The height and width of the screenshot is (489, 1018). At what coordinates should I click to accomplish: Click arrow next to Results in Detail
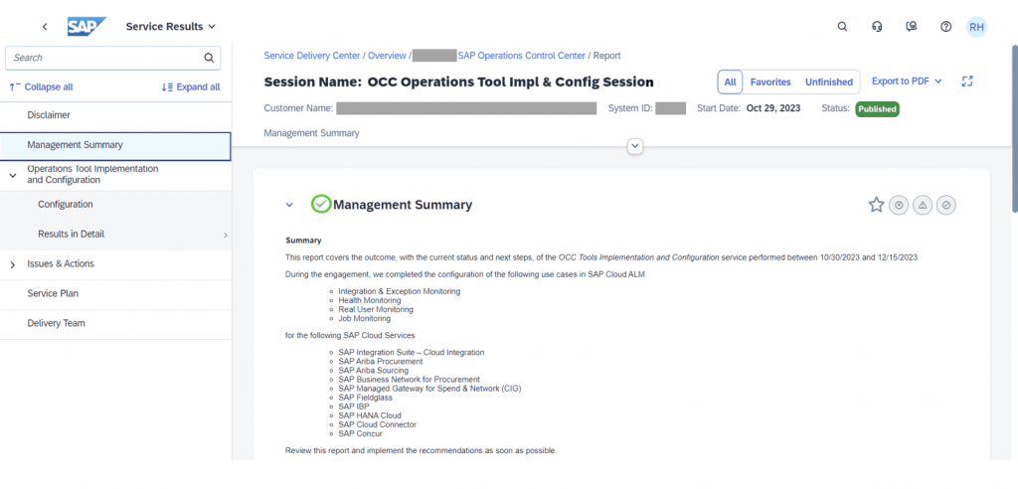pos(226,236)
